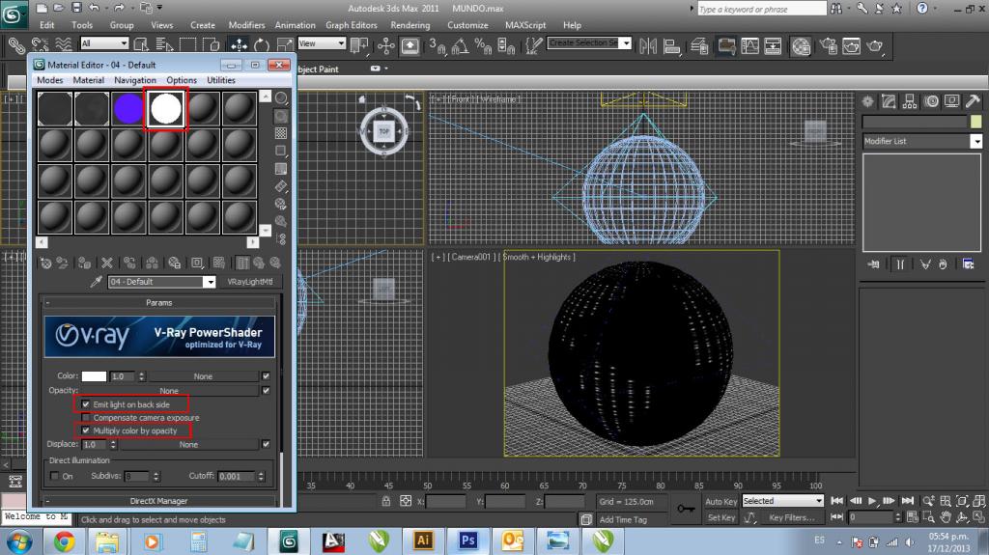Open Material Editor Navigation menu
This screenshot has height=555, width=989.
tap(135, 80)
